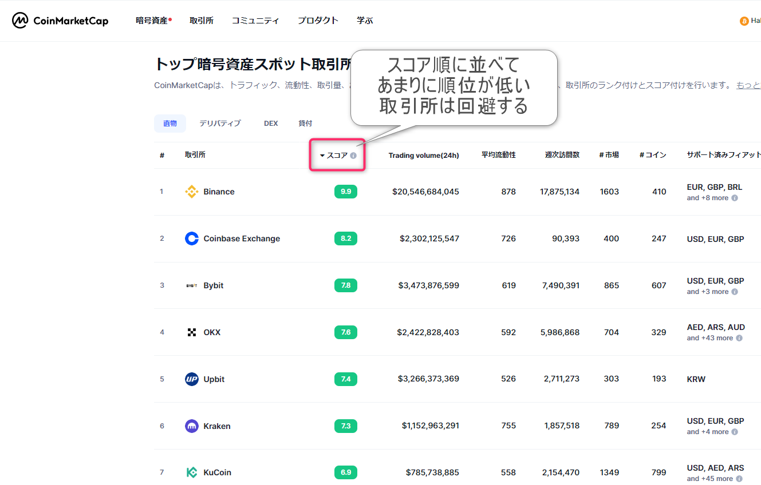Click info icon next to OKX's +43 more
761x485 pixels.
[739, 338]
